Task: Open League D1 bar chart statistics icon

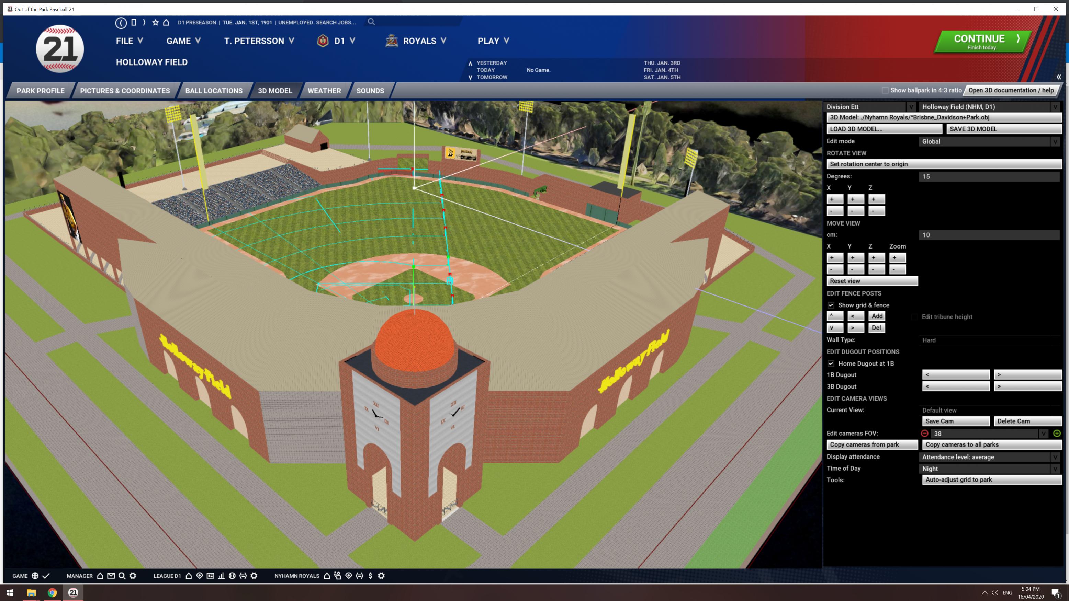Action: (x=221, y=576)
